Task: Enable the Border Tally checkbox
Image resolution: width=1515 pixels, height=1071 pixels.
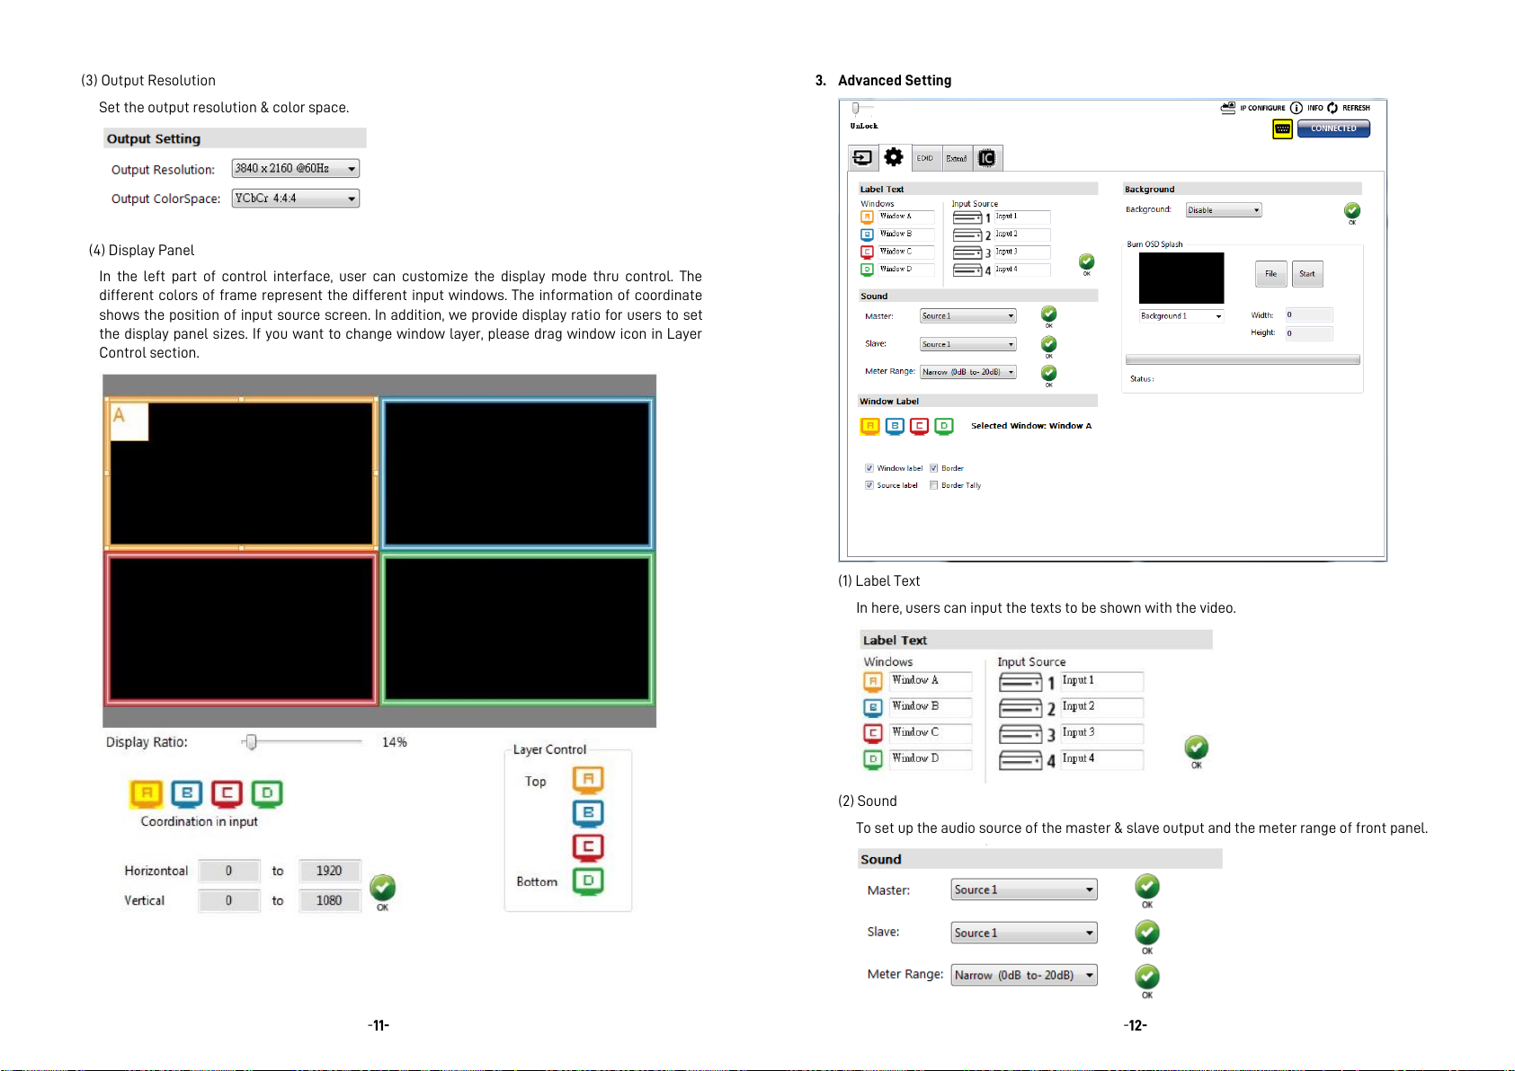Action: pos(934,485)
